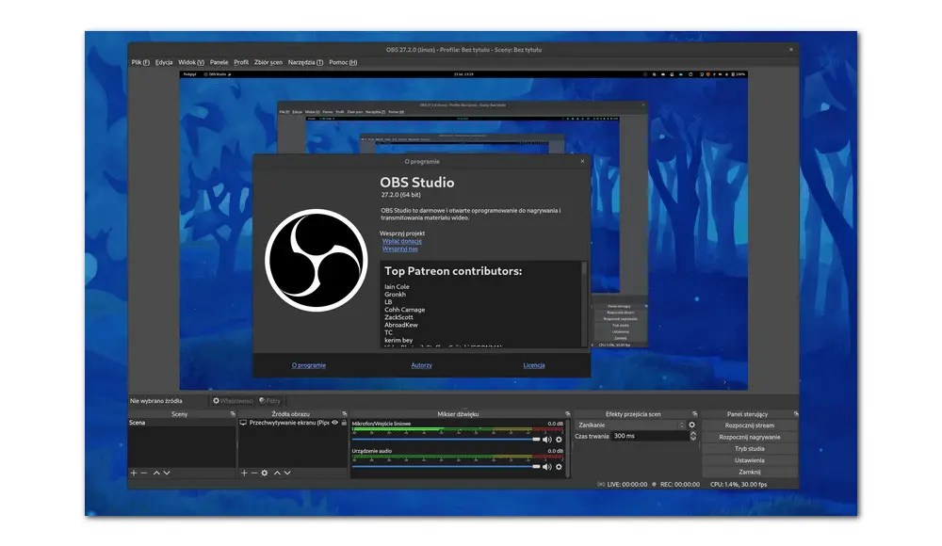Open Ustawienia from control panel
The image size is (942, 546).
click(x=750, y=460)
